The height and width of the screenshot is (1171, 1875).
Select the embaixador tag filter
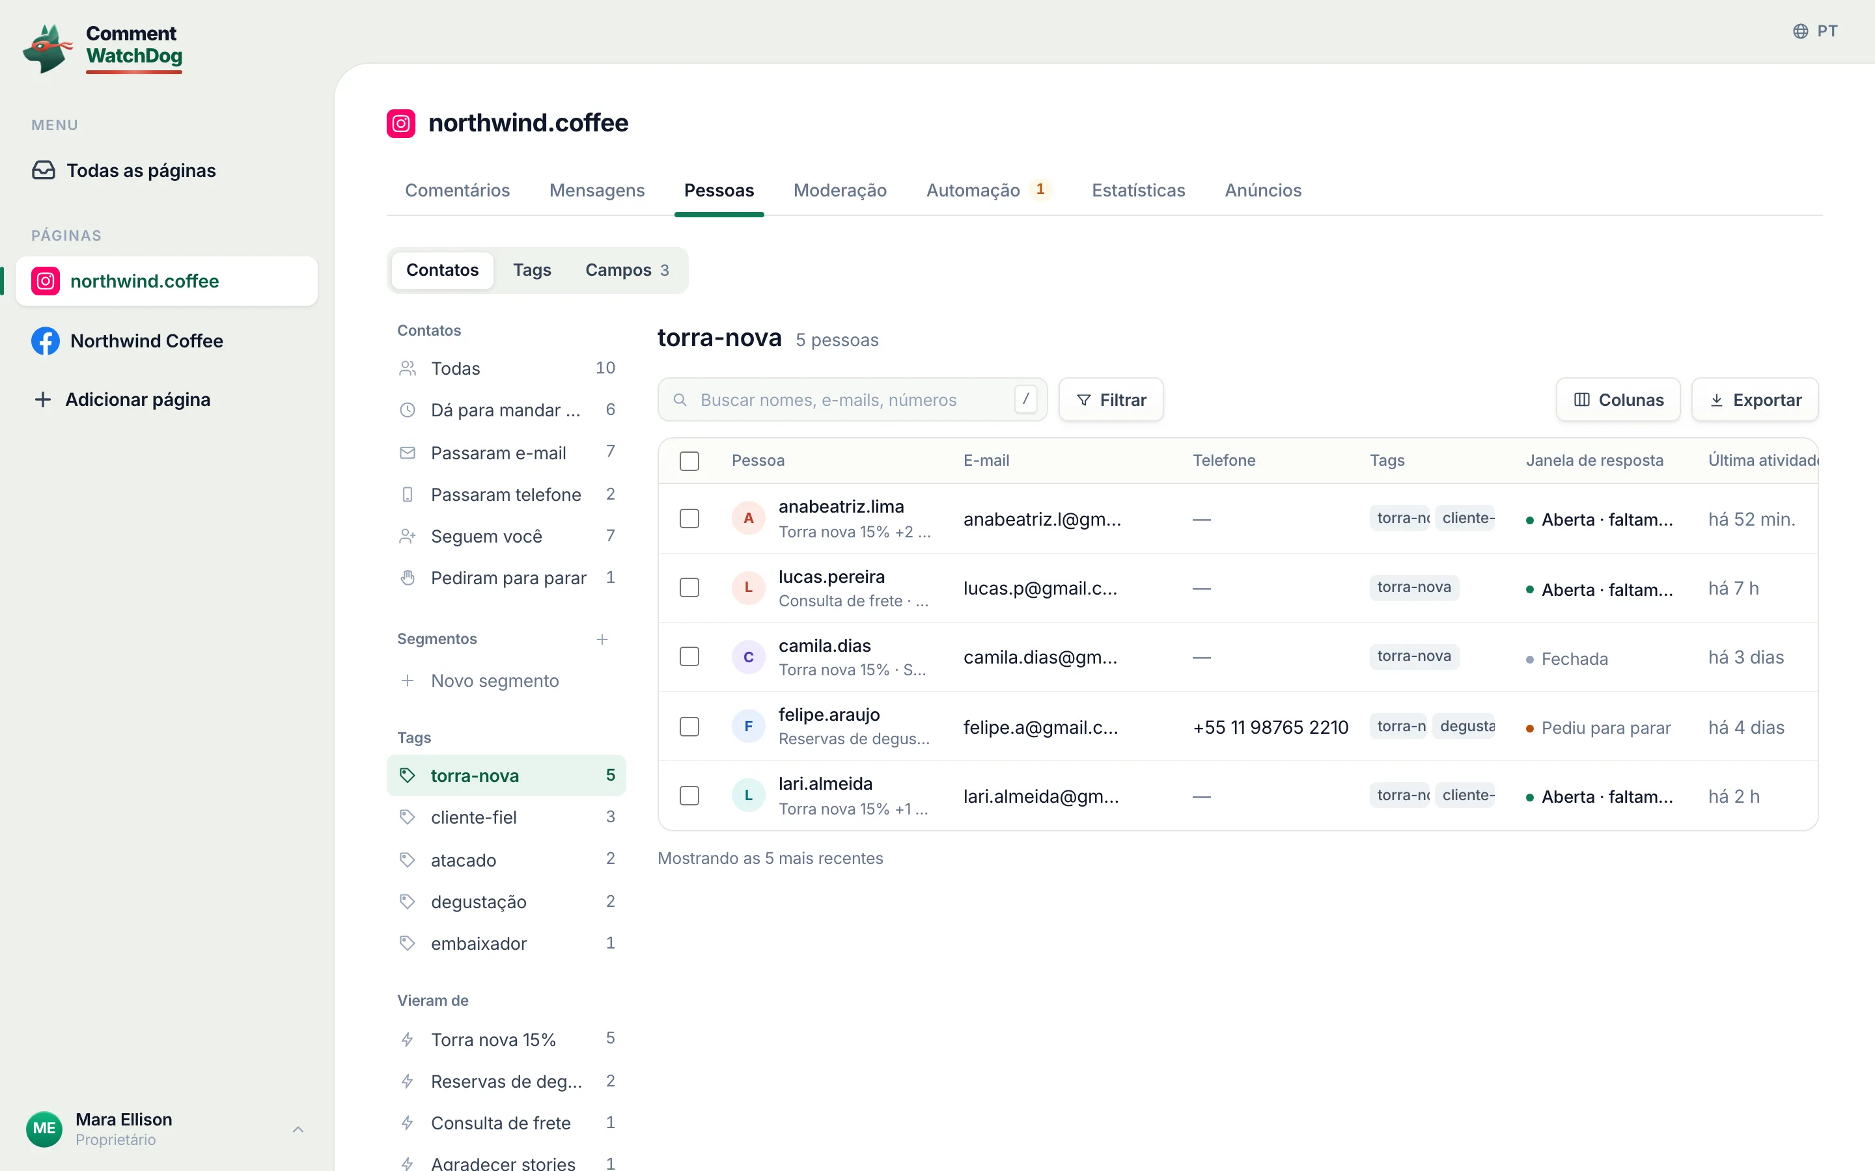(x=507, y=943)
